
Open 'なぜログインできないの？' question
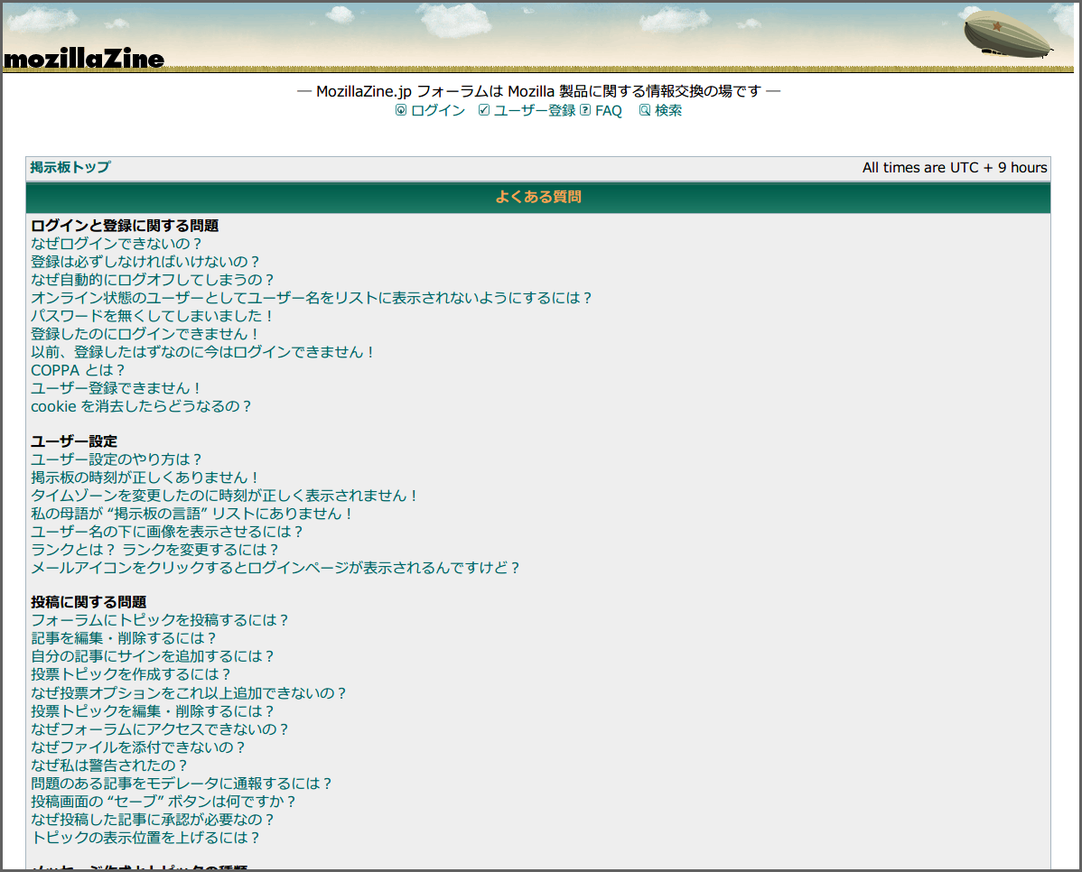pos(117,244)
